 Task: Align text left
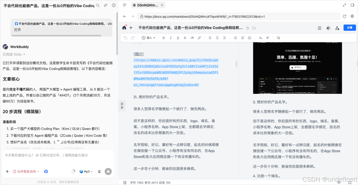click(210, 38)
